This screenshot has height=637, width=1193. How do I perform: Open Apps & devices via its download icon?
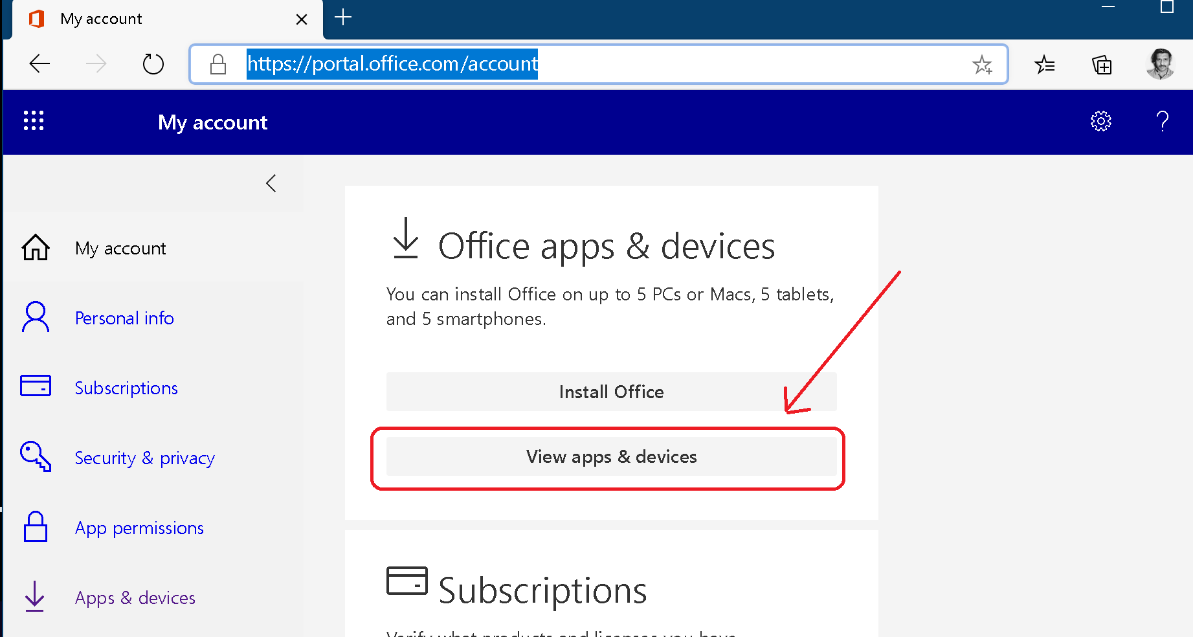tap(34, 597)
